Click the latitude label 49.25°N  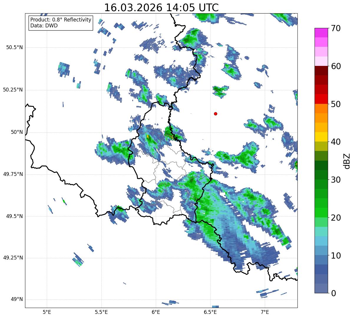(x=13, y=258)
